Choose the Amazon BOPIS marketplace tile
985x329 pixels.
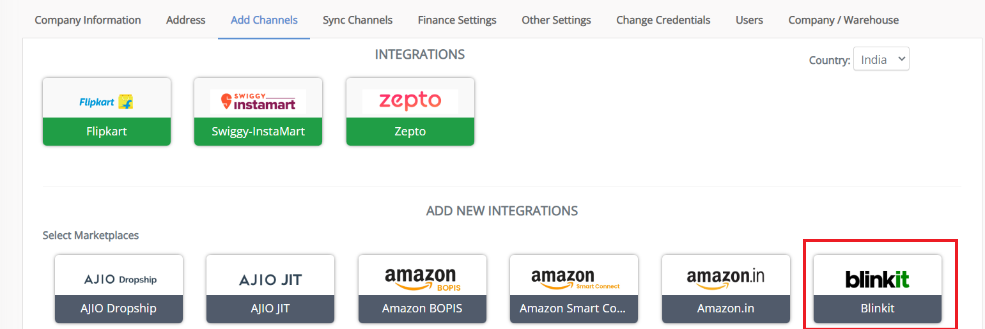(423, 289)
